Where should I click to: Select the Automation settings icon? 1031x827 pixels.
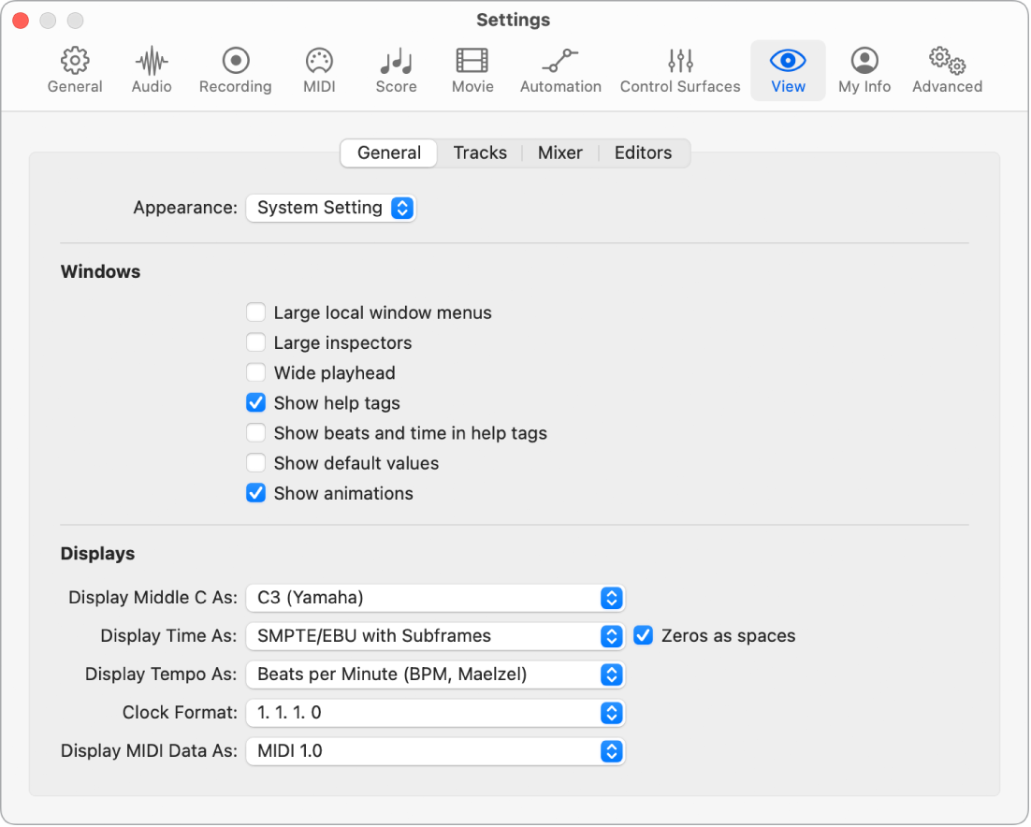pyautogui.click(x=560, y=71)
